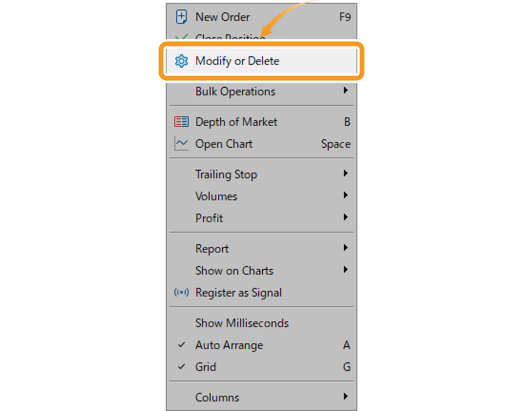Expand the Columns submenu

tap(217, 397)
